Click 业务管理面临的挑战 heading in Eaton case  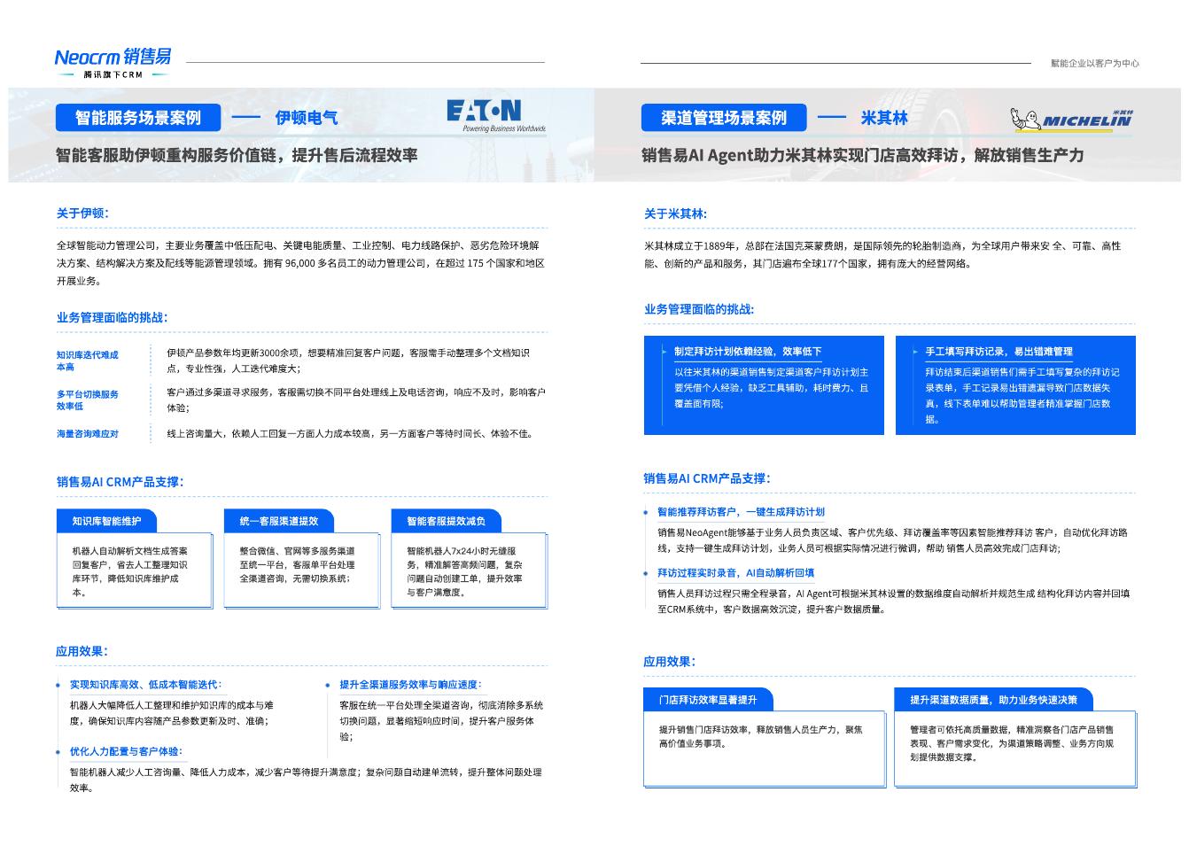(112, 317)
